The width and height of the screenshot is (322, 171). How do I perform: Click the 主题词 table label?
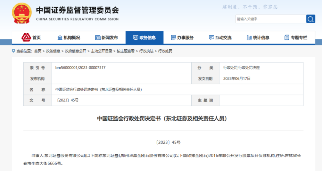205,100
